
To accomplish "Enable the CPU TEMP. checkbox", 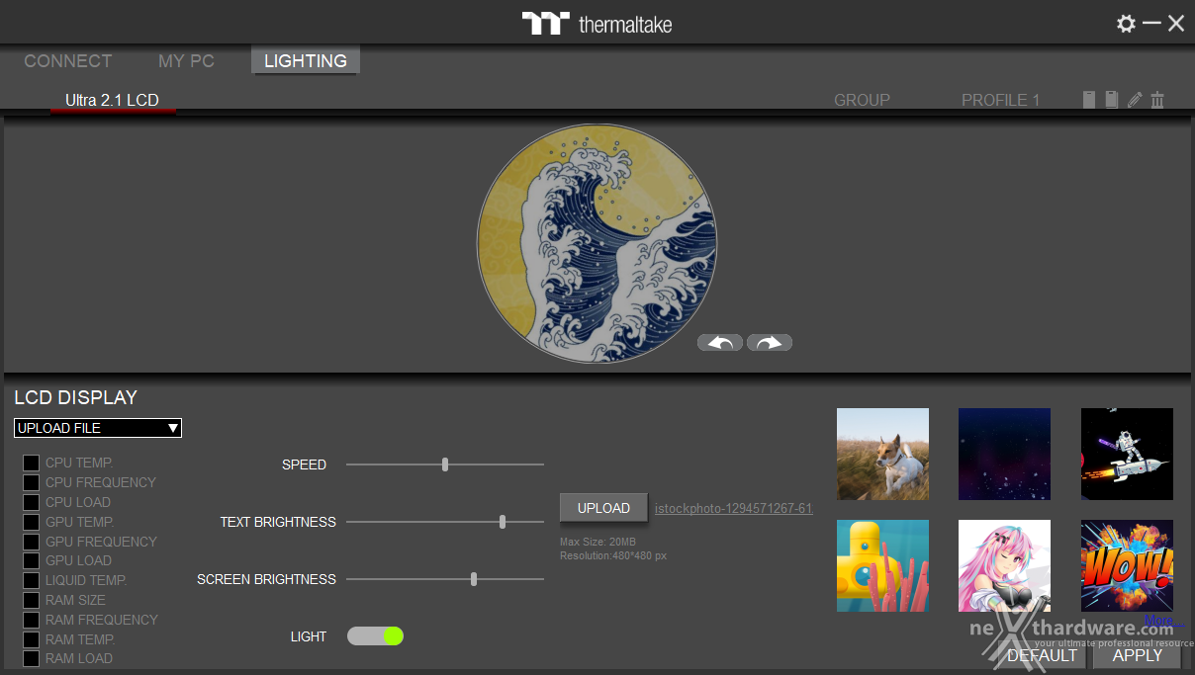I will 32,463.
